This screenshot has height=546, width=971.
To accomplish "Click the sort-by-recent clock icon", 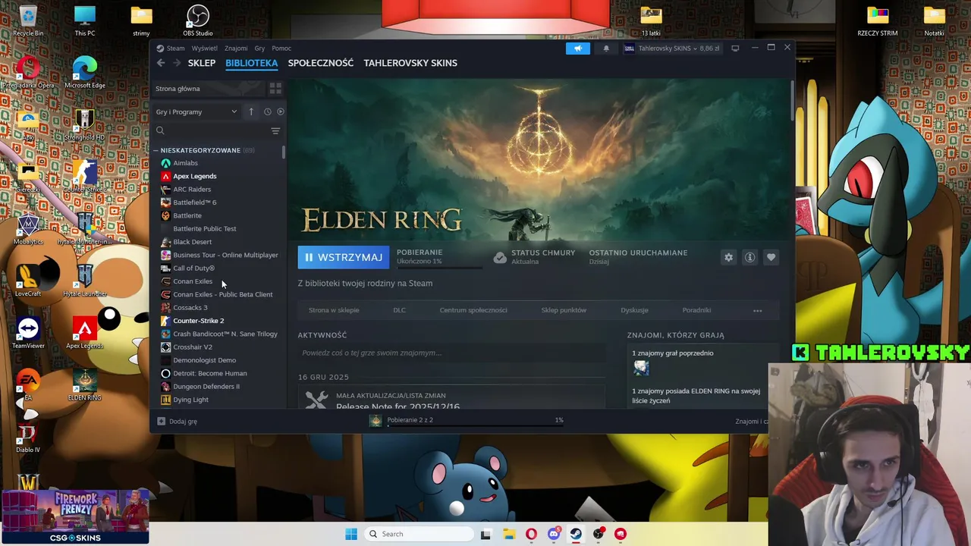I will click(267, 111).
